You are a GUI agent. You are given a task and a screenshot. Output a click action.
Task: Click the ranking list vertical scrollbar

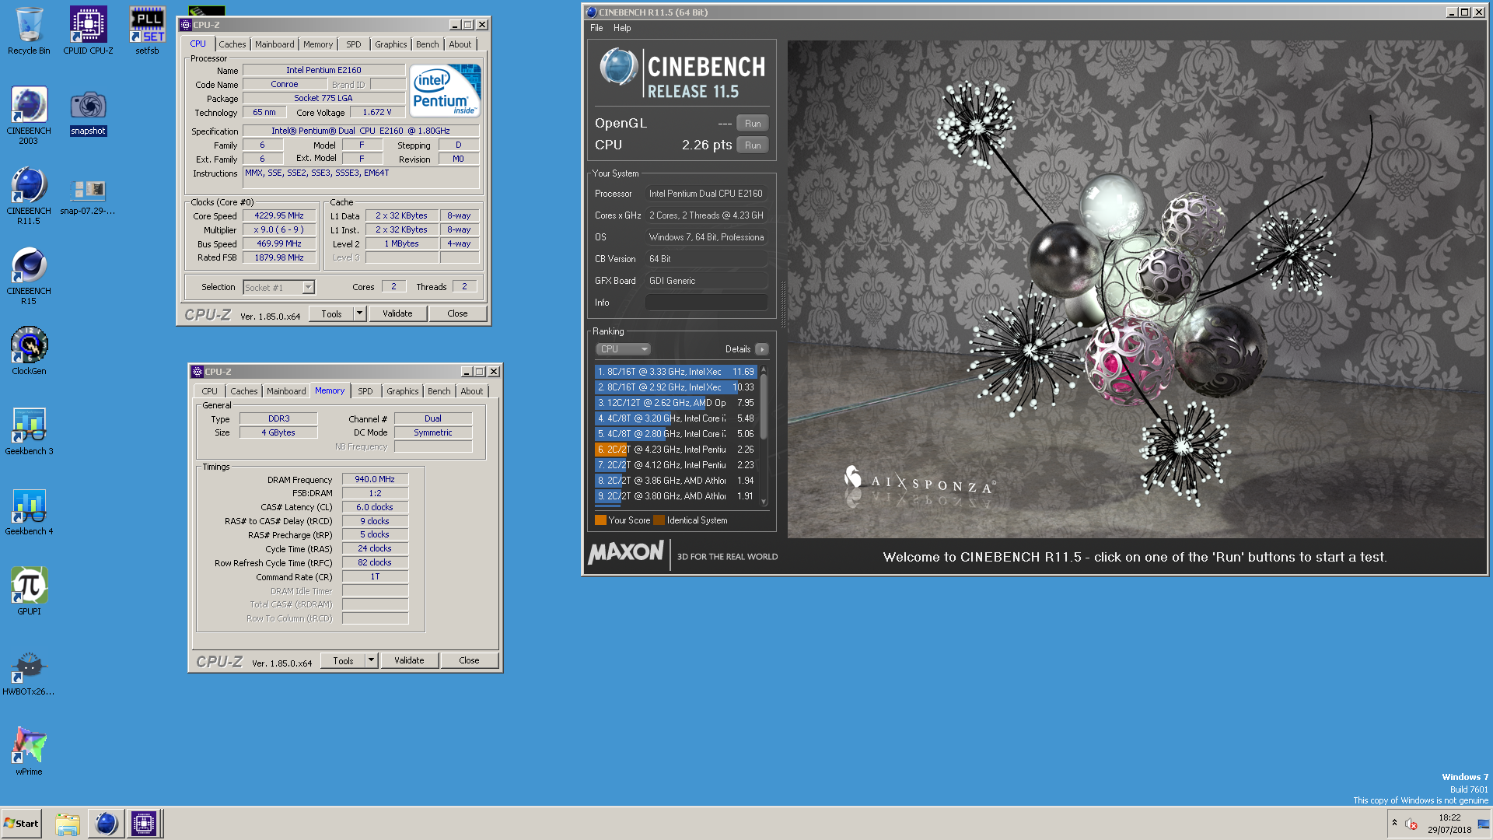click(764, 436)
